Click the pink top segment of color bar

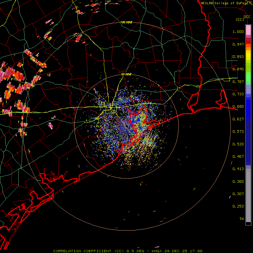248,30
